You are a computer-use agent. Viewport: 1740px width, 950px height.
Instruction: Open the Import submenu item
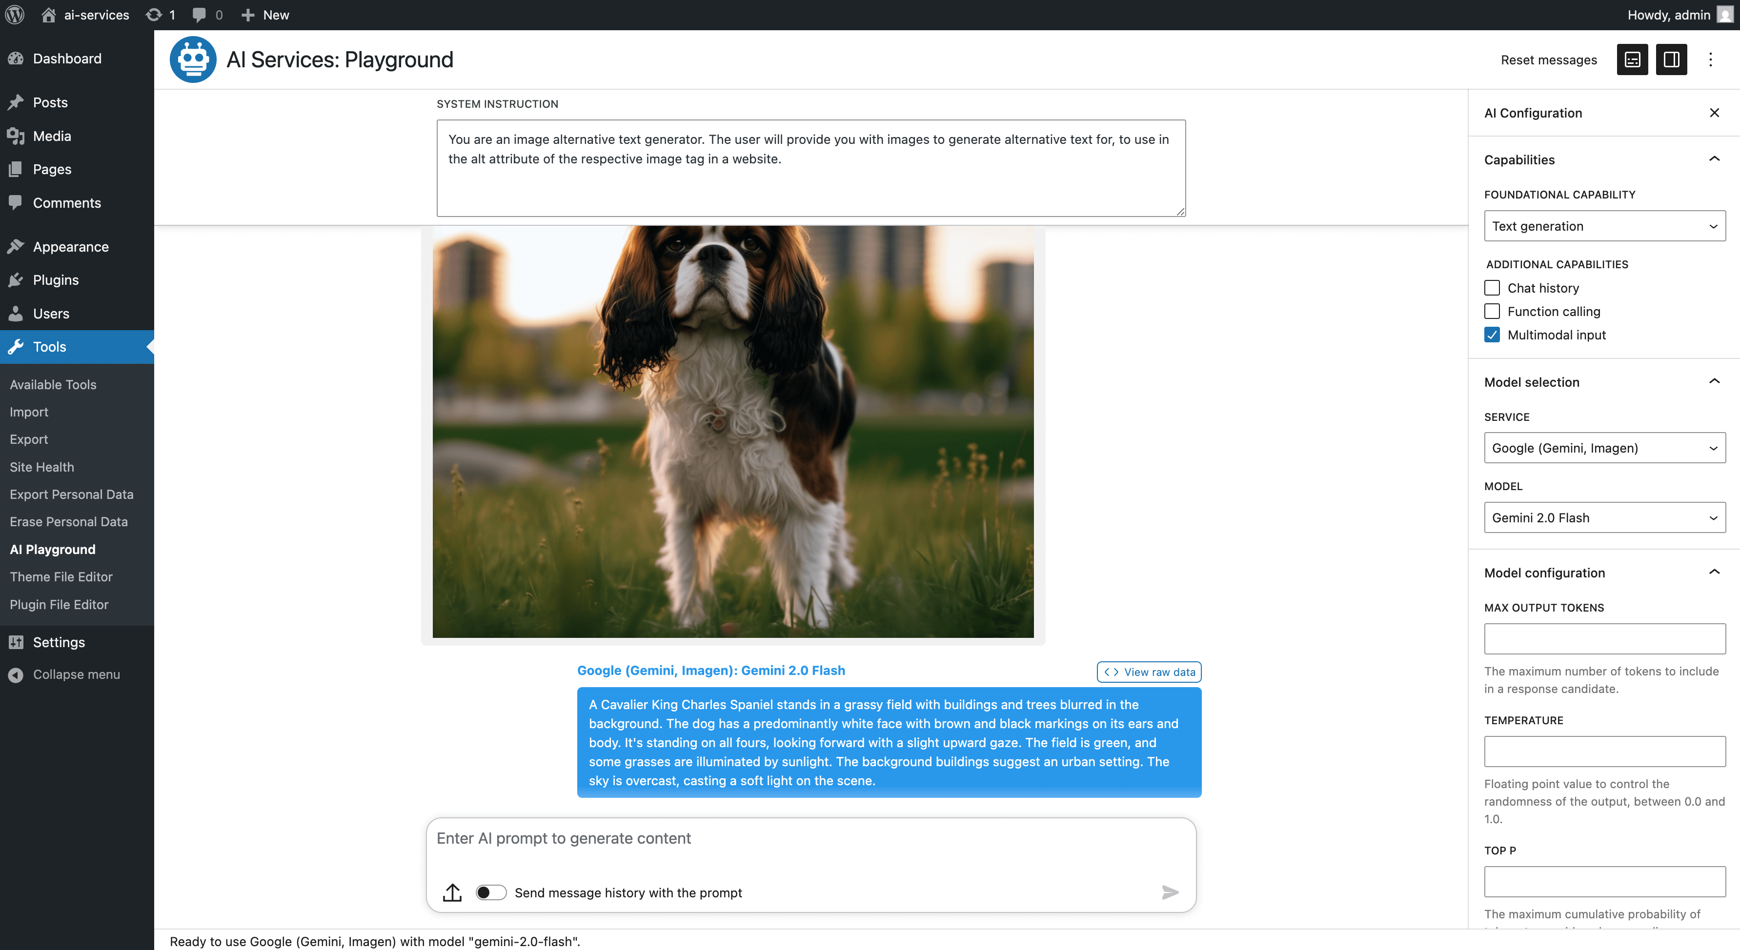pyautogui.click(x=28, y=412)
